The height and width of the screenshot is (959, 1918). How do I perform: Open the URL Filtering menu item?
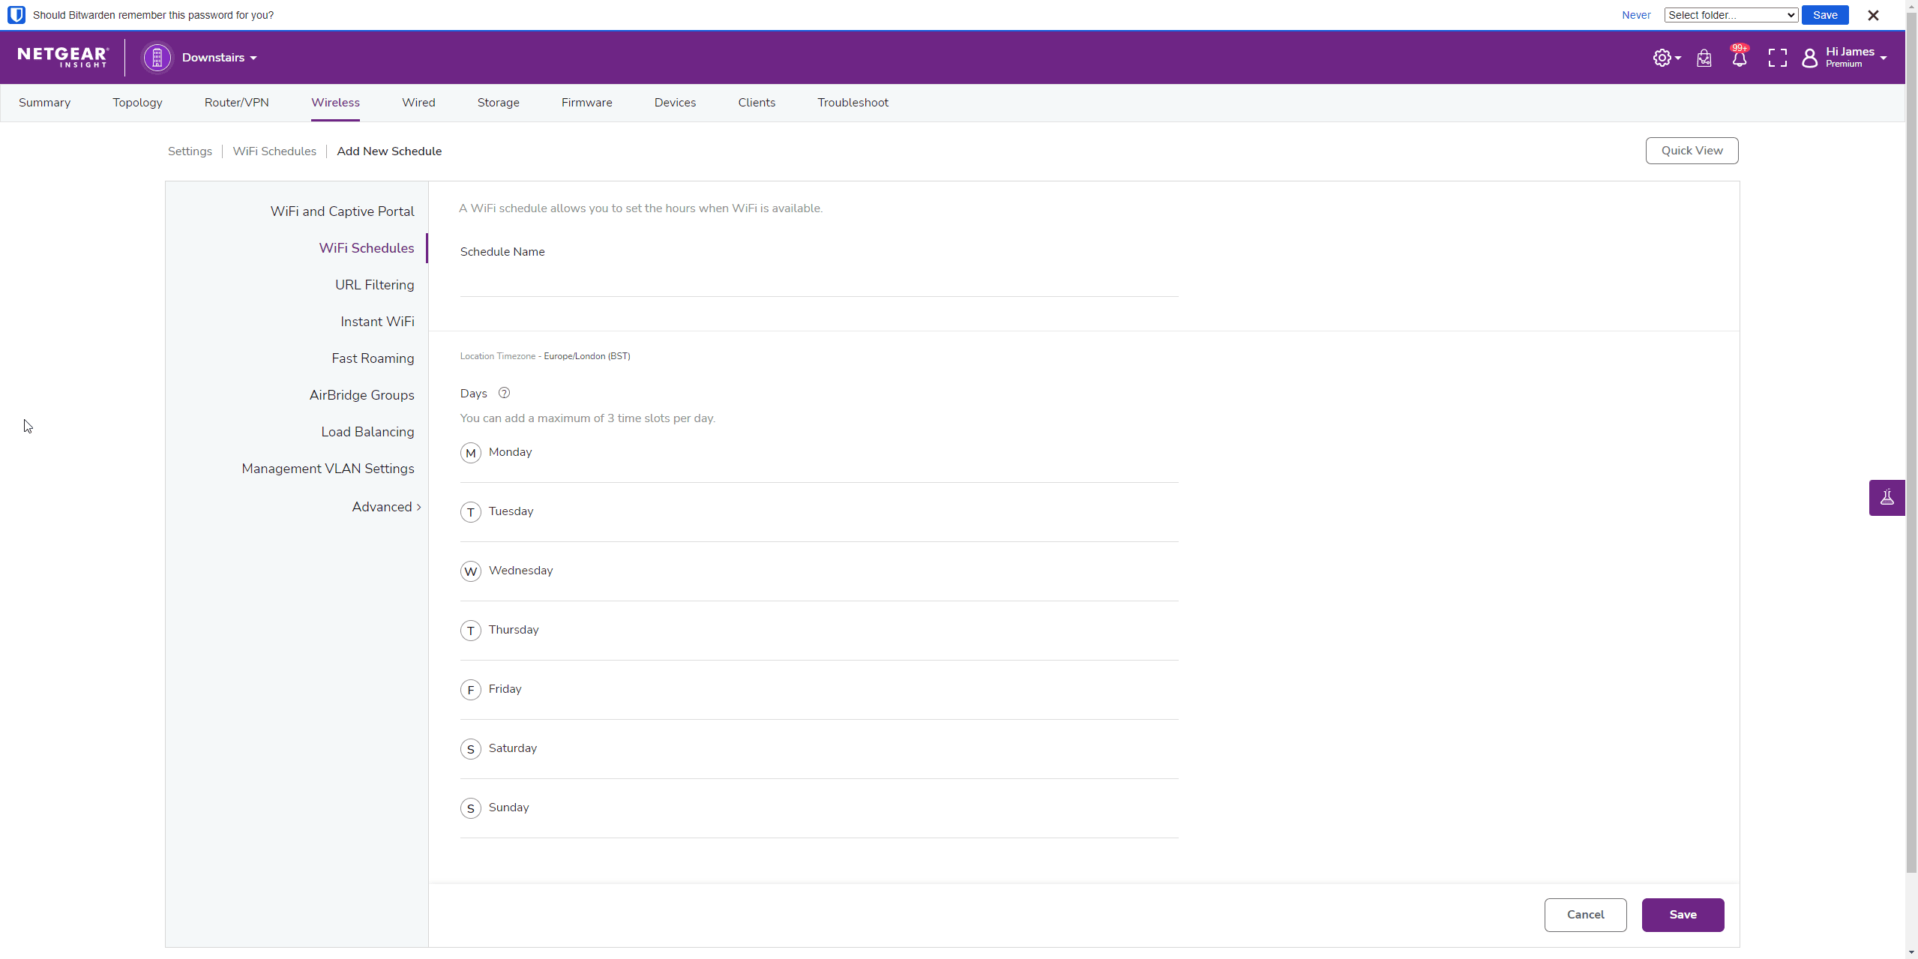(x=374, y=285)
